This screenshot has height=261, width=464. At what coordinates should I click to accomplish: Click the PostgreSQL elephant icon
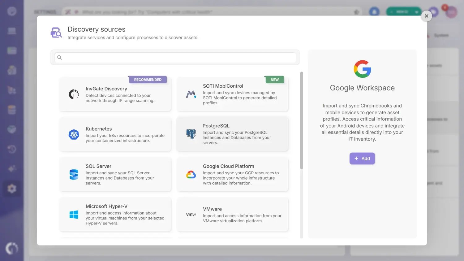pyautogui.click(x=191, y=134)
